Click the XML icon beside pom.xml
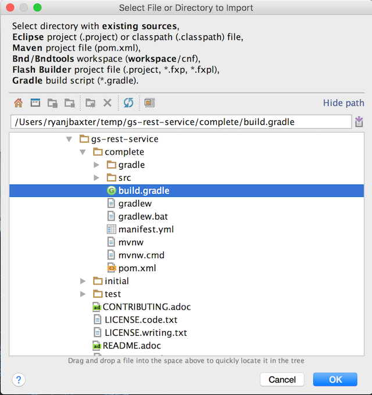The height and width of the screenshot is (395, 372). click(112, 268)
